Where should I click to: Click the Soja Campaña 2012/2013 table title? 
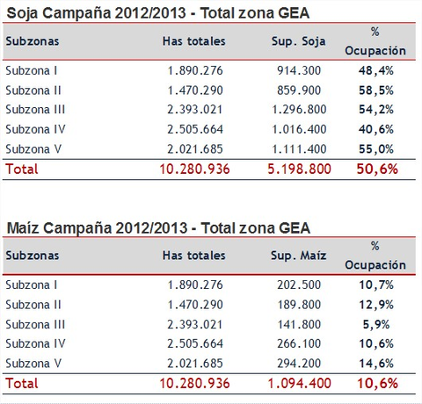(x=158, y=13)
